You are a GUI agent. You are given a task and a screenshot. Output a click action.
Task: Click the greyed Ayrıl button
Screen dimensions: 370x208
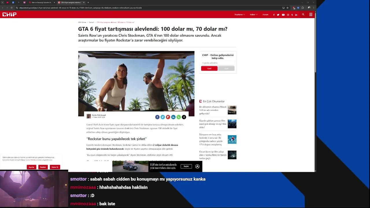tap(226, 68)
